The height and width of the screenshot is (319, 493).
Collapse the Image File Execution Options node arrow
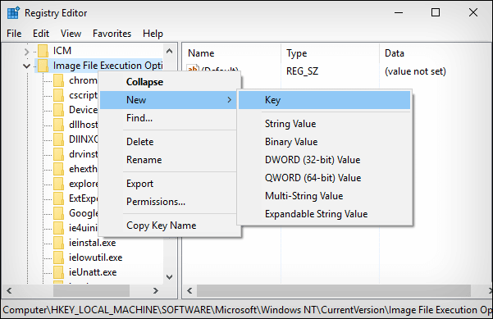(x=27, y=66)
